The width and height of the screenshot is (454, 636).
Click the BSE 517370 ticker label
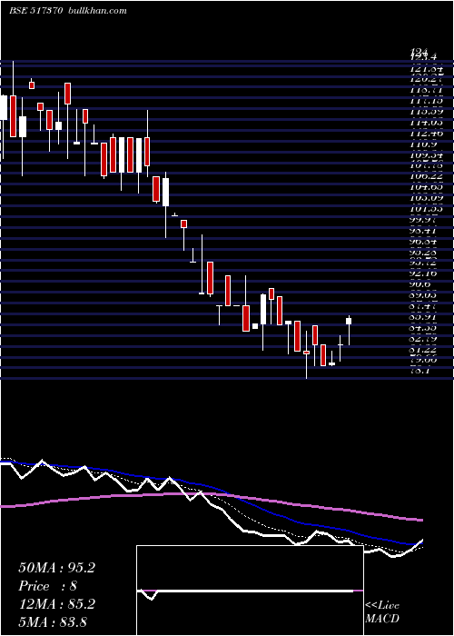click(x=35, y=11)
